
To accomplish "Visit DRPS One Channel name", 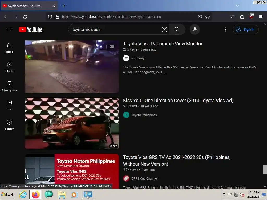I will point(144,179).
